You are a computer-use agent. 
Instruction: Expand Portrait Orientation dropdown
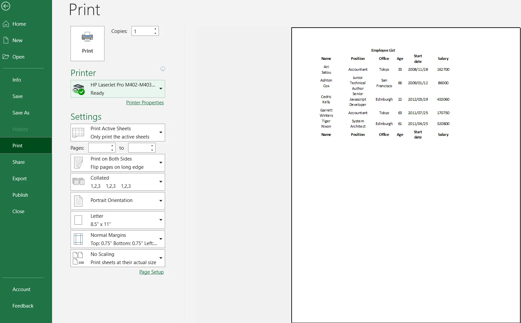161,201
